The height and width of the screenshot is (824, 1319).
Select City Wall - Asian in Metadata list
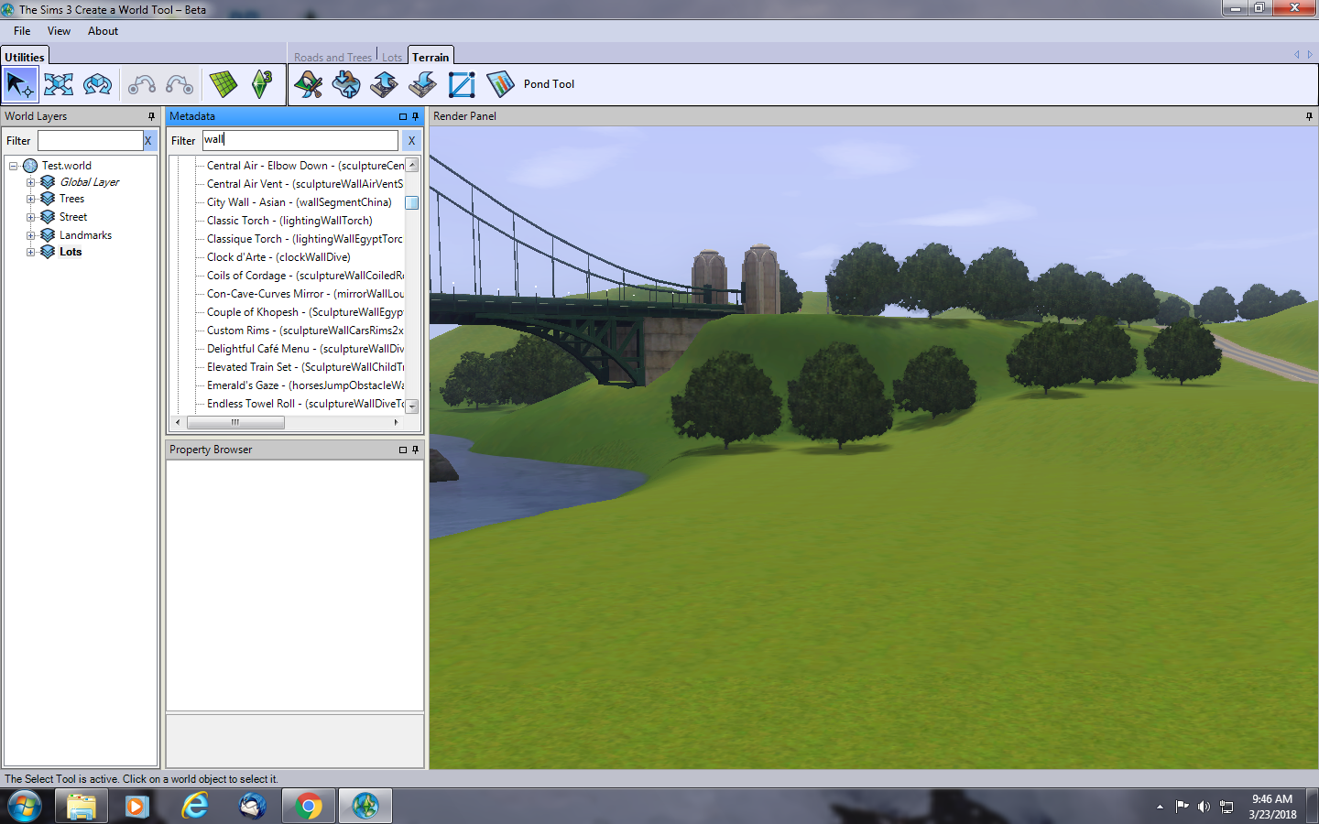pos(299,202)
